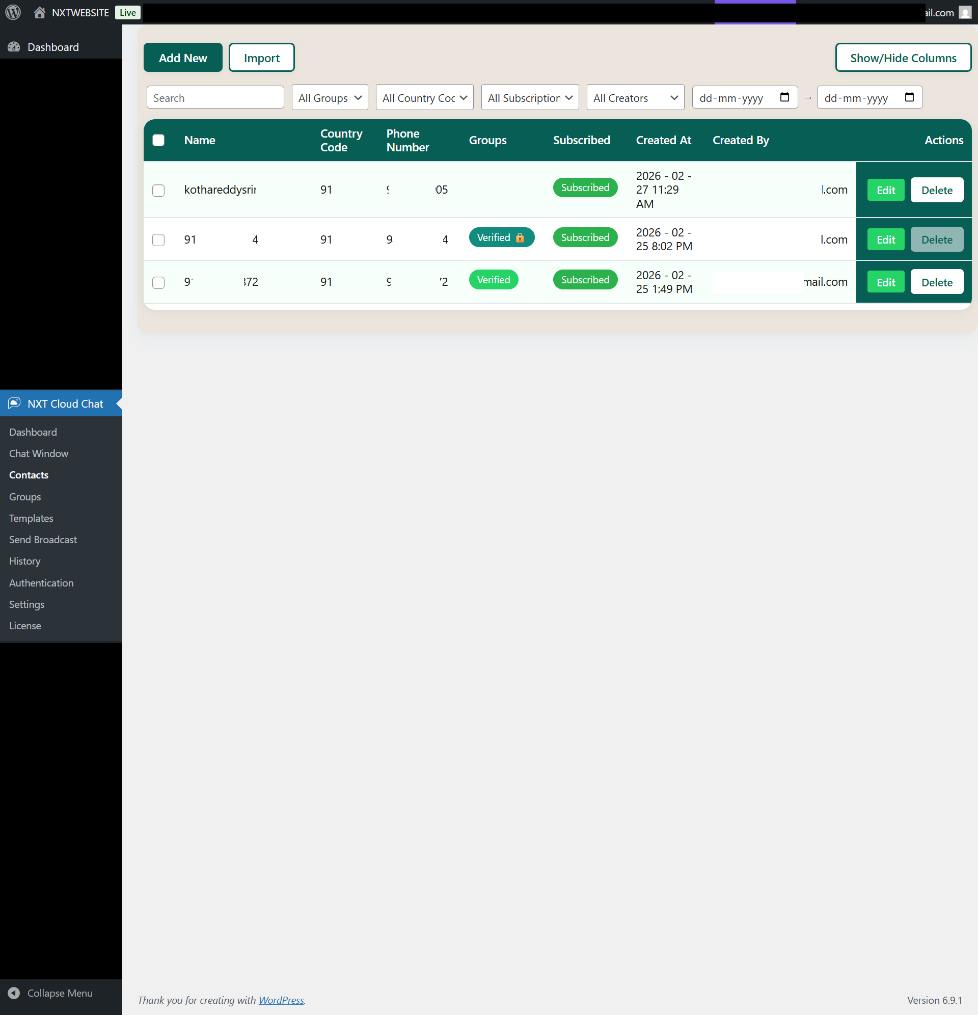Select the checkbox on the last contact row

click(x=158, y=283)
